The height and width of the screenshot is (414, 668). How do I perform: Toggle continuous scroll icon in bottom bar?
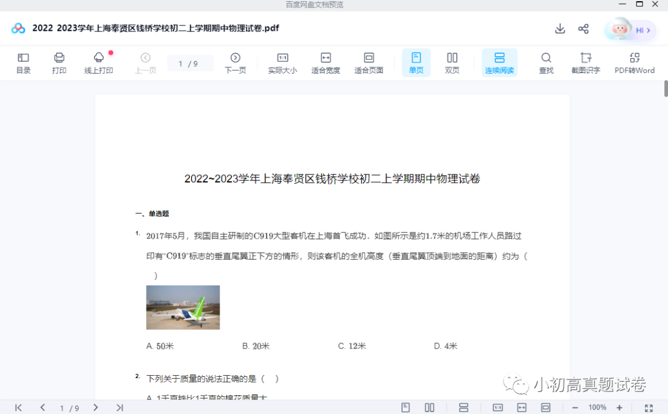pos(463,408)
